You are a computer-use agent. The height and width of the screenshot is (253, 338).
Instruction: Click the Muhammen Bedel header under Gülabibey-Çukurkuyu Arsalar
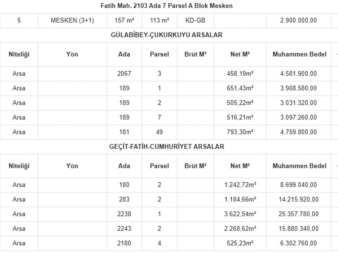coord(299,54)
